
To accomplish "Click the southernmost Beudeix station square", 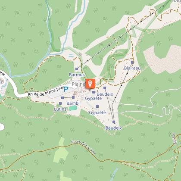I will [x=114, y=122].
